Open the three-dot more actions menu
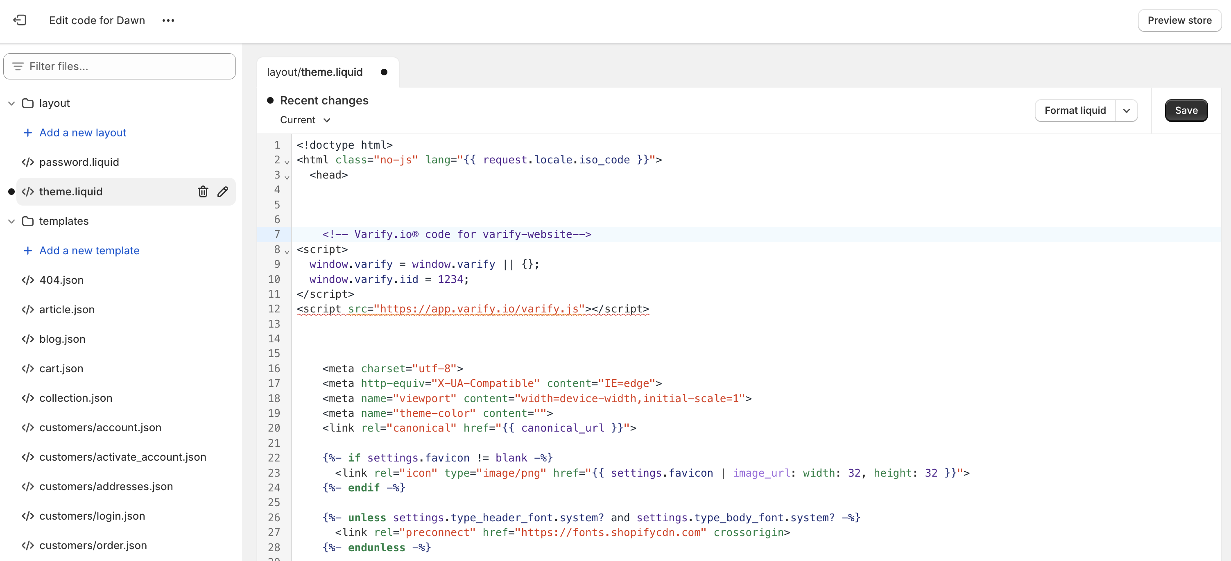Image resolution: width=1231 pixels, height=561 pixels. tap(168, 20)
